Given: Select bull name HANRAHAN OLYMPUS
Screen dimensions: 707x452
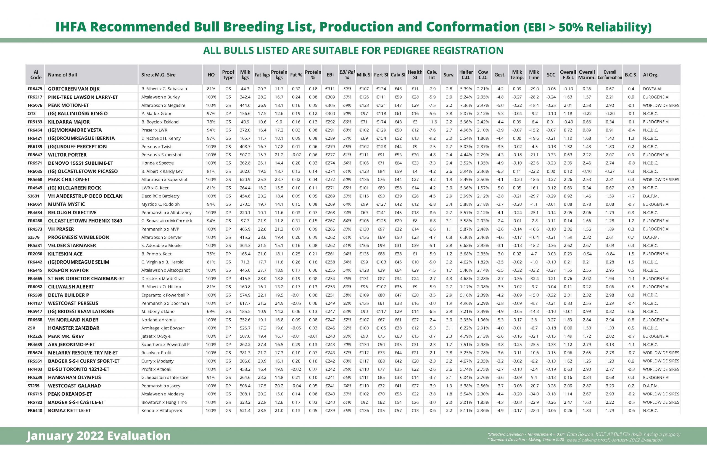Looking at the screenshot, I should (74, 377).
